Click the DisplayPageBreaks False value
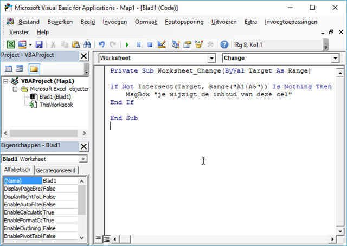The height and width of the screenshot is (246, 347). pyautogui.click(x=60, y=189)
